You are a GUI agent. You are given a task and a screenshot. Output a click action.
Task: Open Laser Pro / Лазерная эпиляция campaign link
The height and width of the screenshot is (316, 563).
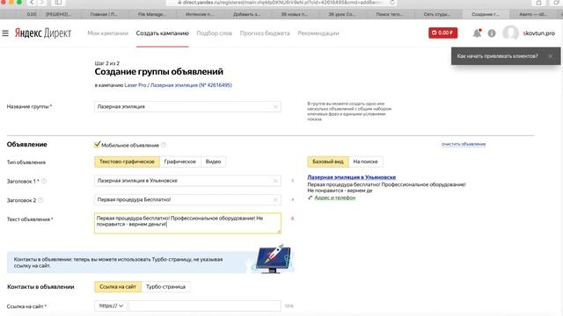178,85
